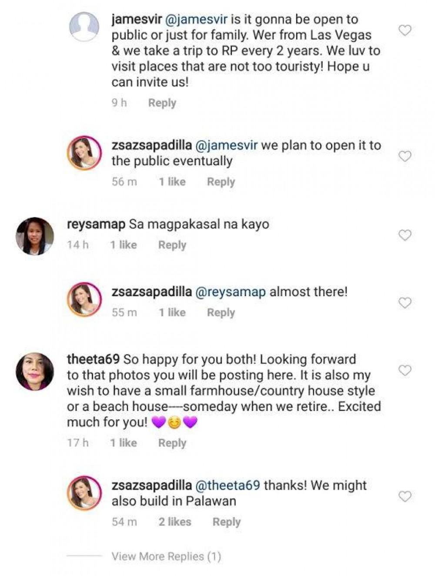
Task: Like zsazsapadilla's reply about opening to public
Action: click(x=405, y=157)
